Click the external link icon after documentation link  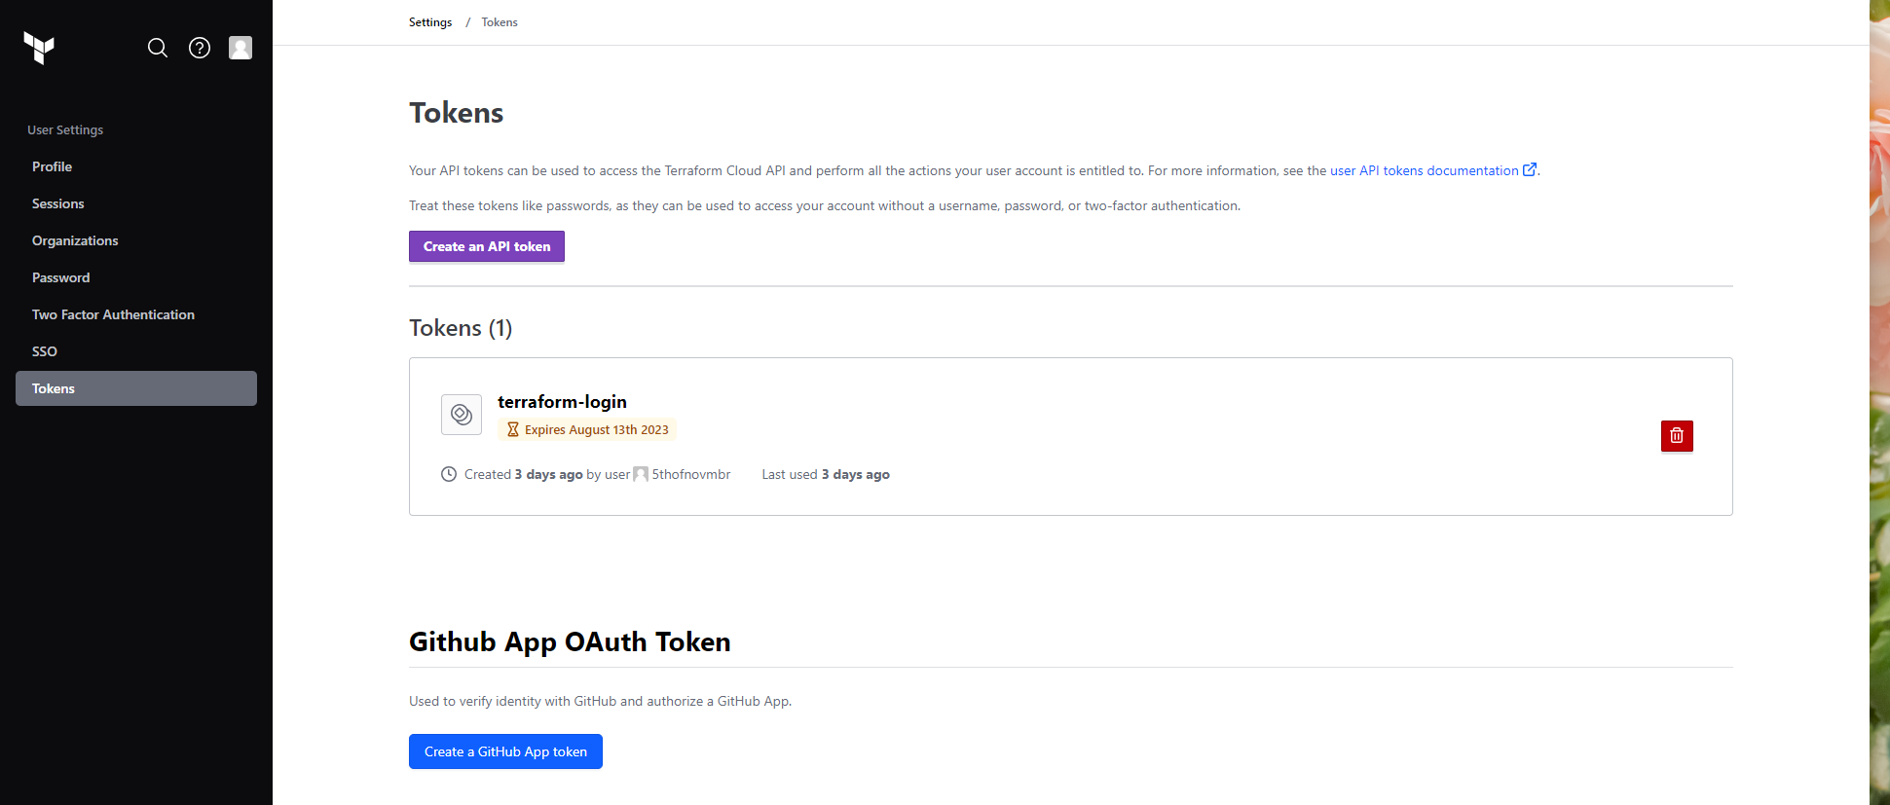coord(1530,168)
